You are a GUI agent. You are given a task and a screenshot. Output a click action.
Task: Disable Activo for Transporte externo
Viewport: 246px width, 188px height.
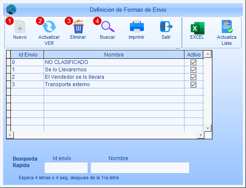pyautogui.click(x=193, y=85)
